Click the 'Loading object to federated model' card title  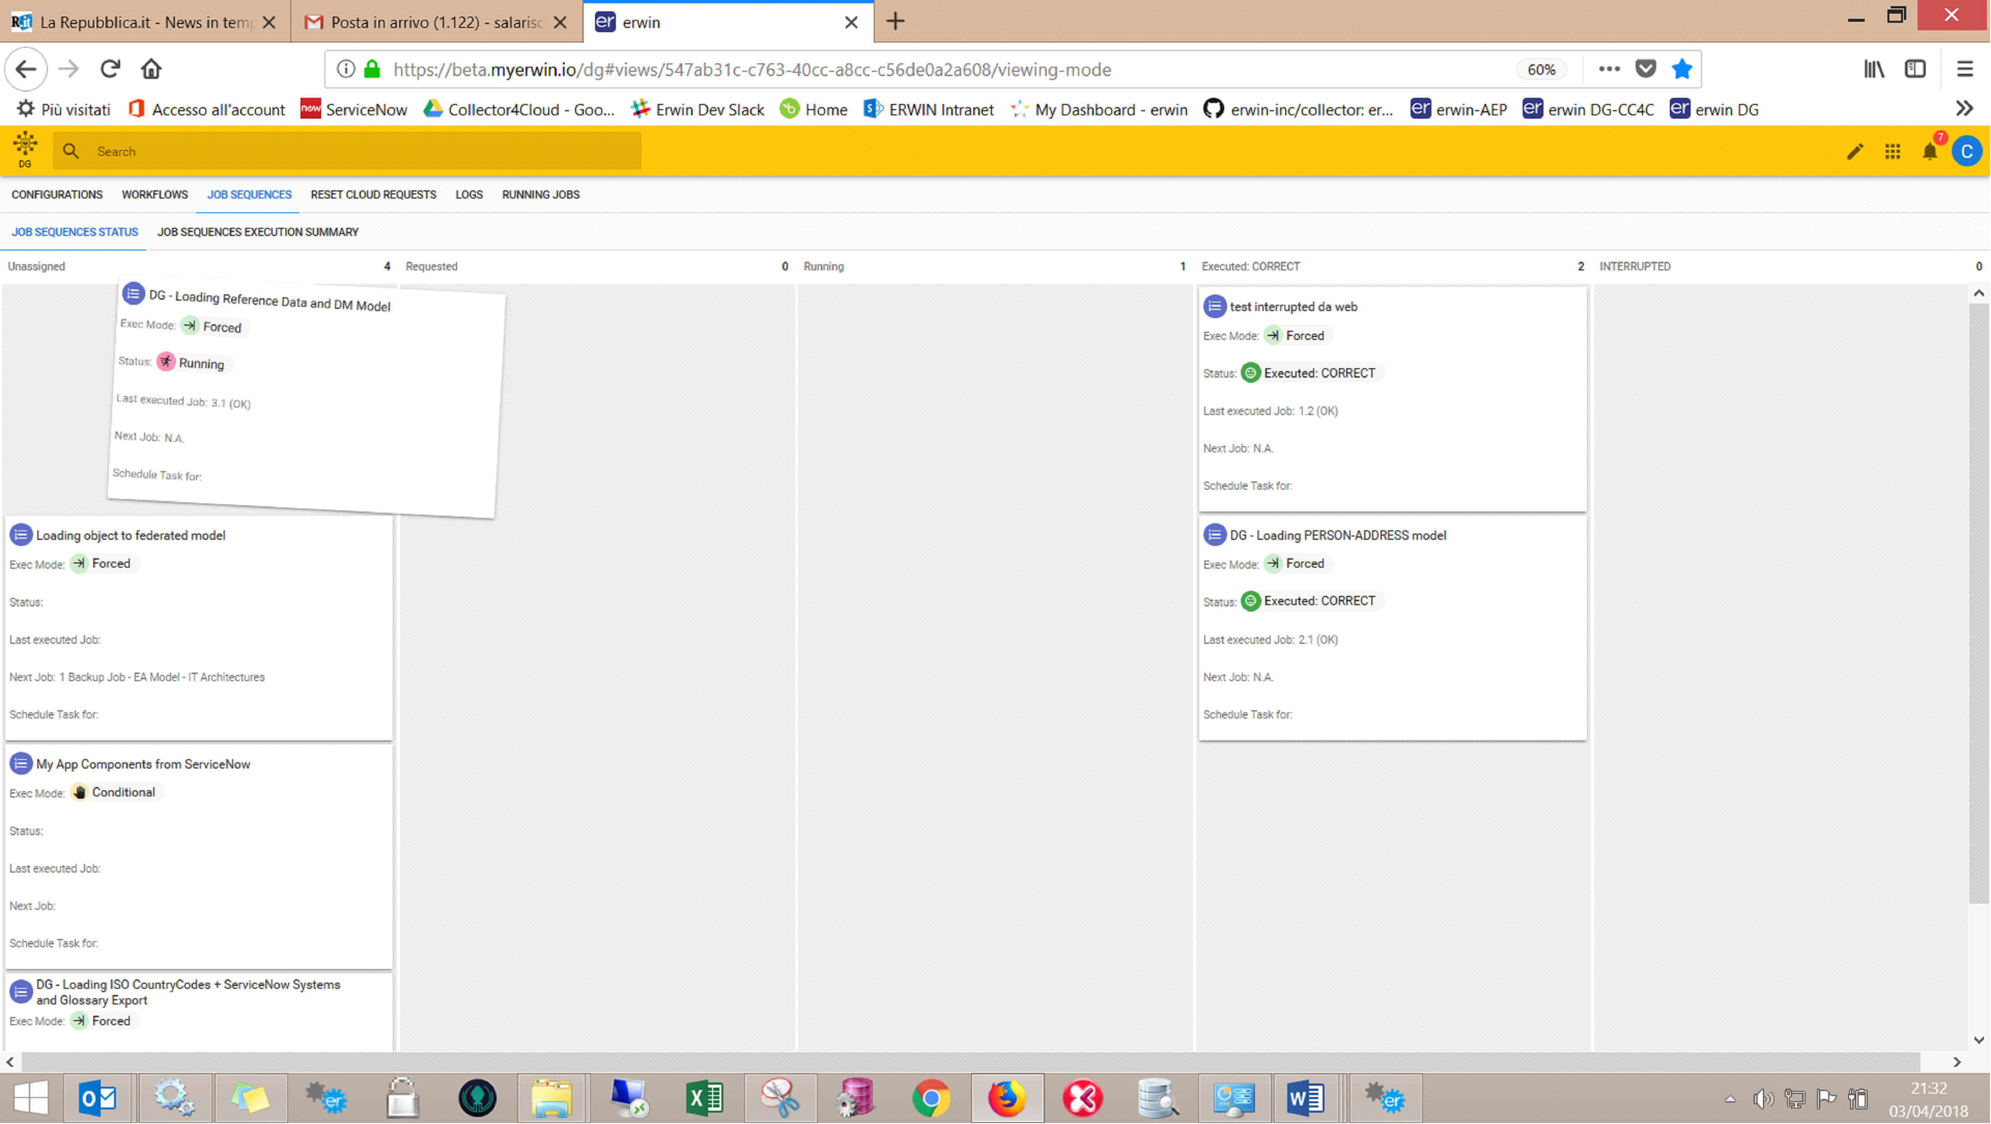(131, 536)
